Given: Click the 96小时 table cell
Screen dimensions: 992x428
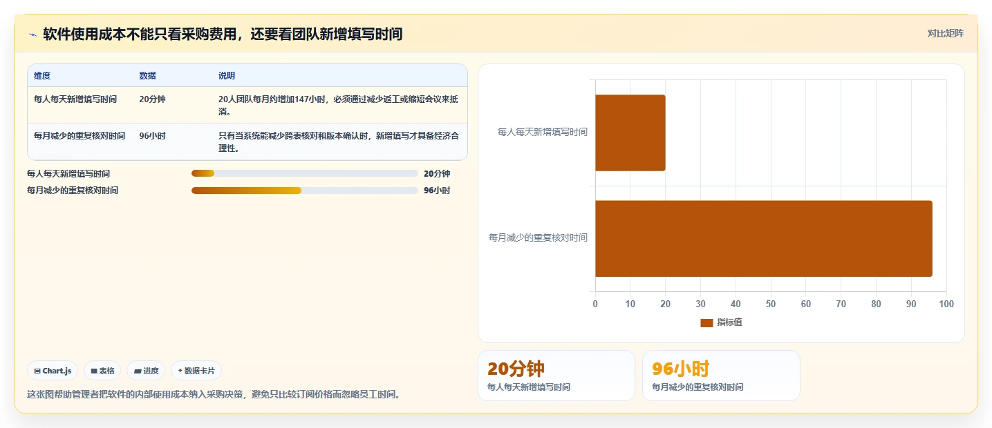Looking at the screenshot, I should [x=152, y=136].
